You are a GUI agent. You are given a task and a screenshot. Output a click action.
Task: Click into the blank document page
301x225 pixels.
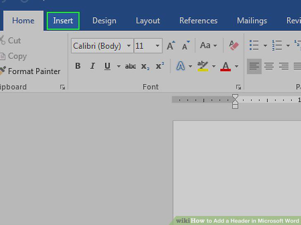(237, 169)
